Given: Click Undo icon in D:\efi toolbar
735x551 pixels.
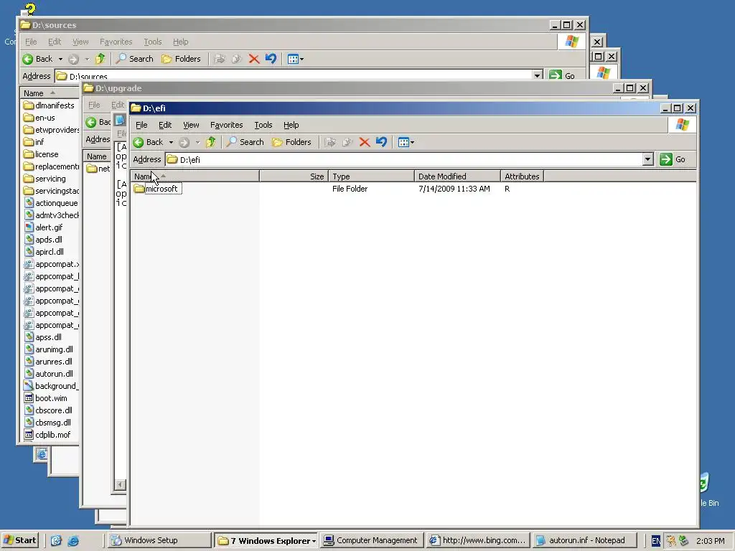Looking at the screenshot, I should tap(382, 142).
